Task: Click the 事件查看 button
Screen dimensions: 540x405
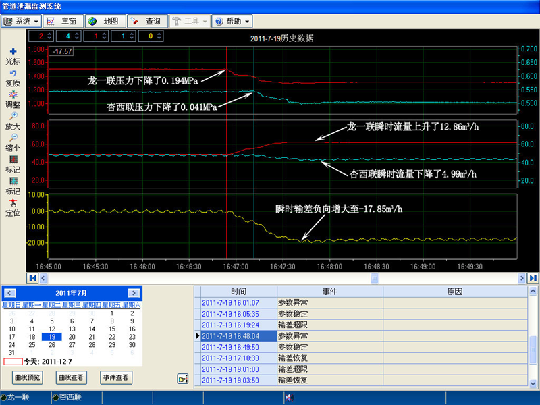Action: 115,377
